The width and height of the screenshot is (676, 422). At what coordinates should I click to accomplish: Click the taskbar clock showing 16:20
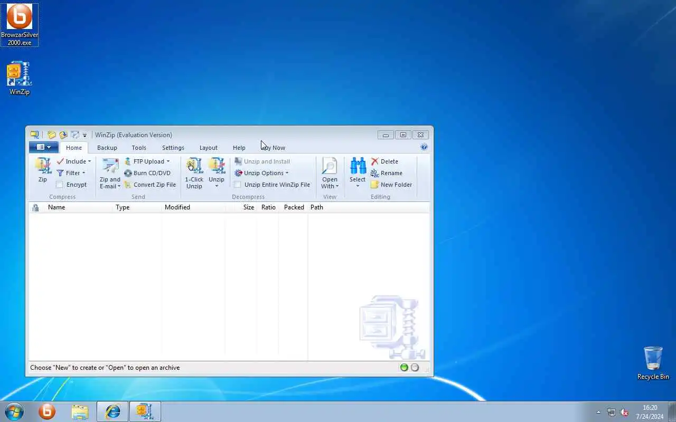(650, 412)
